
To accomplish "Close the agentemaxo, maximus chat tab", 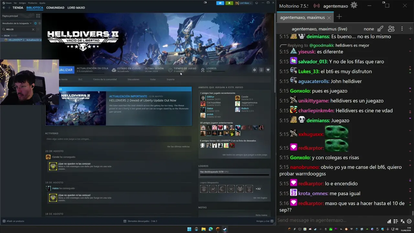I will pos(329,17).
